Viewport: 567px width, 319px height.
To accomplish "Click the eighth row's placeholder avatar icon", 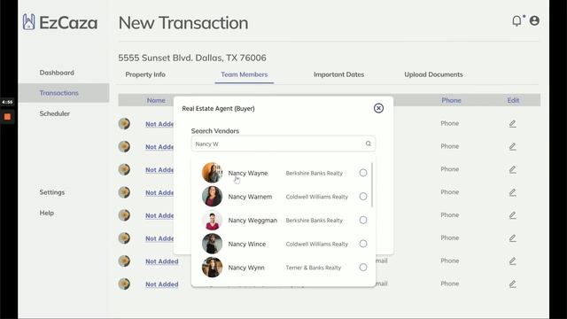I will [124, 284].
